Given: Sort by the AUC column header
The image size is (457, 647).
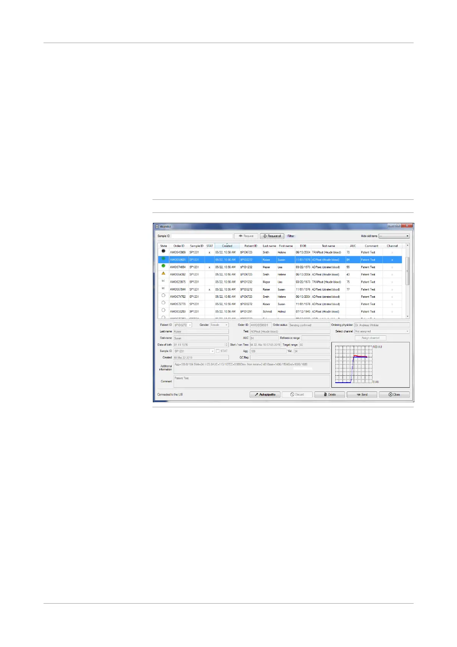Looking at the screenshot, I should point(353,246).
